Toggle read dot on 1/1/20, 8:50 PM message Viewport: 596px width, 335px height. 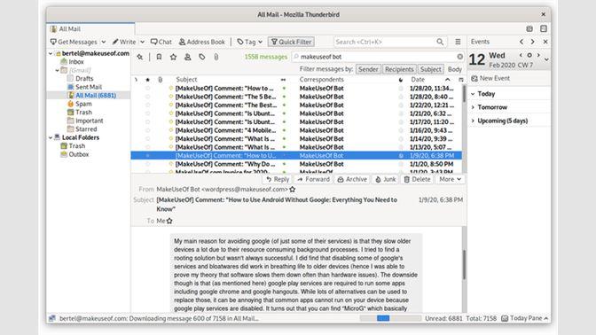pos(284,164)
